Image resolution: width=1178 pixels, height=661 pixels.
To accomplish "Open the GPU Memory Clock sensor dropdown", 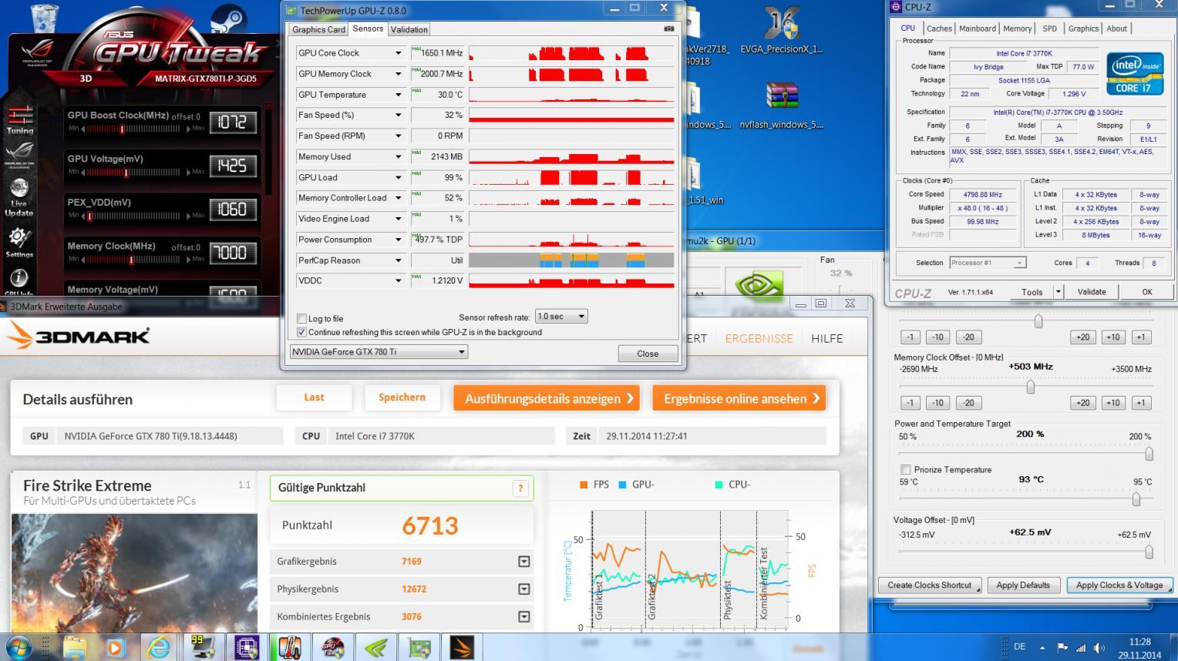I will 399,74.
